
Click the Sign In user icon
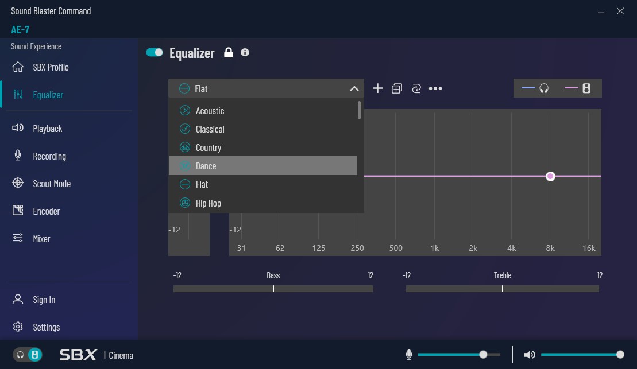point(18,299)
